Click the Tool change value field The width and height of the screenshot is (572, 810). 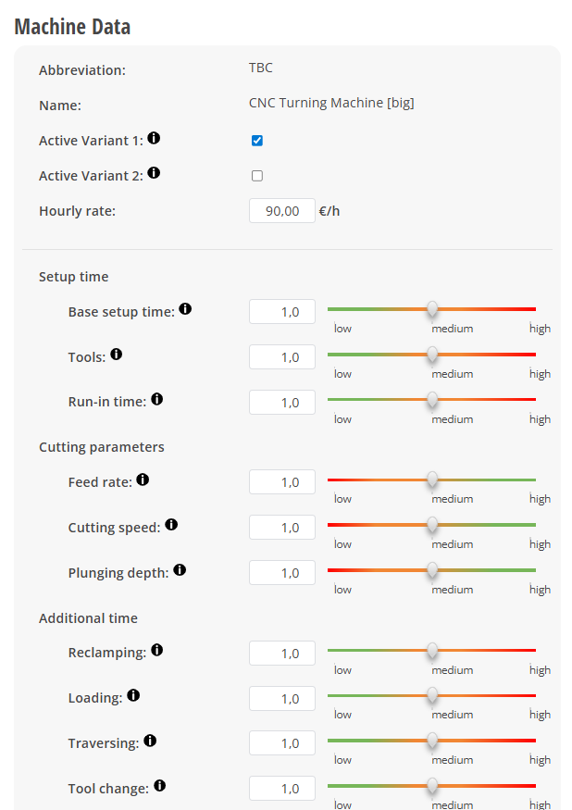(x=282, y=789)
